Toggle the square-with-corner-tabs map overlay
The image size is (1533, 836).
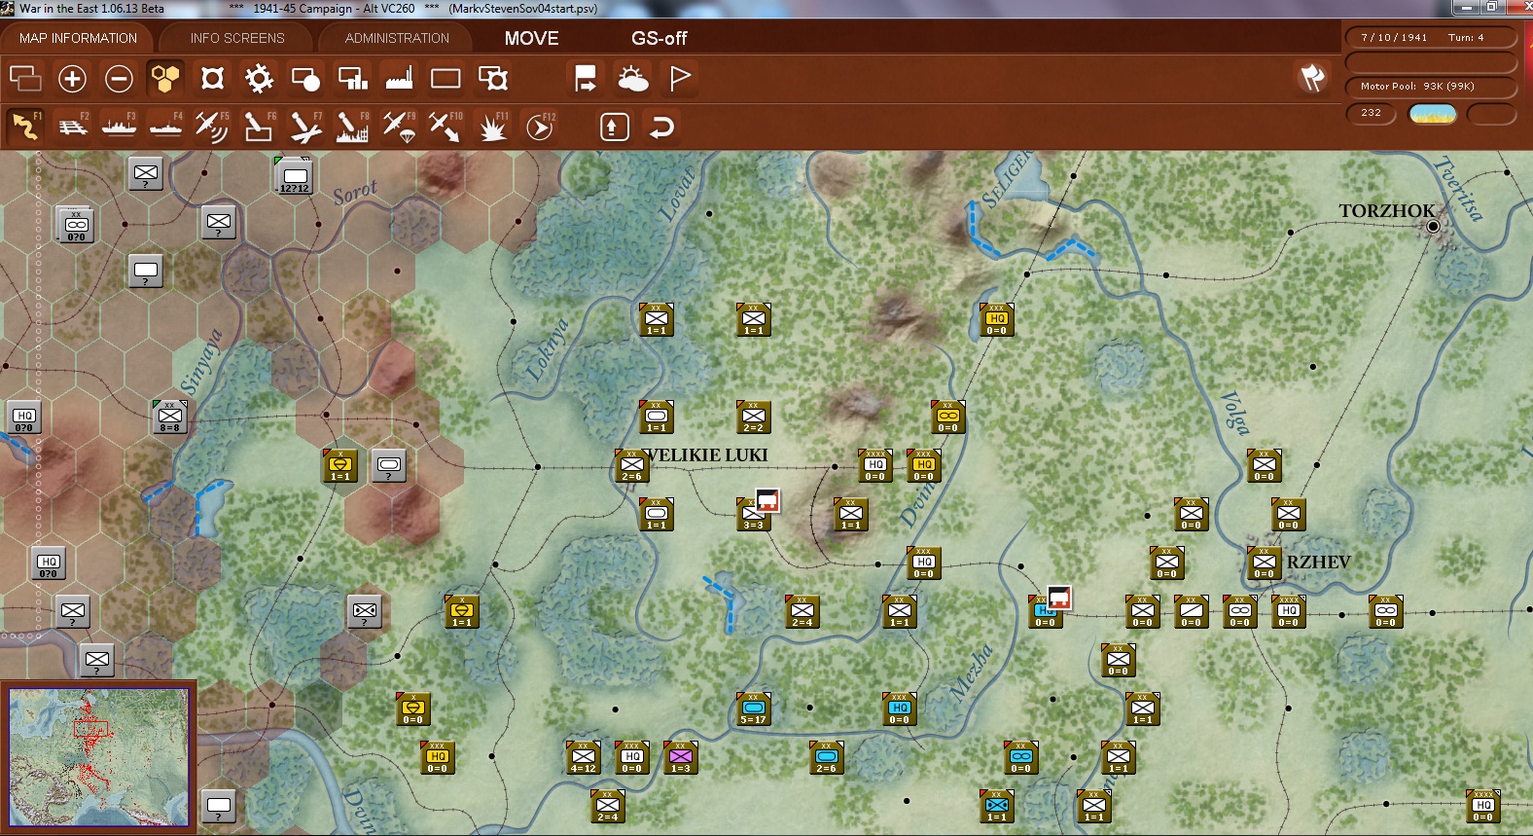(x=212, y=78)
